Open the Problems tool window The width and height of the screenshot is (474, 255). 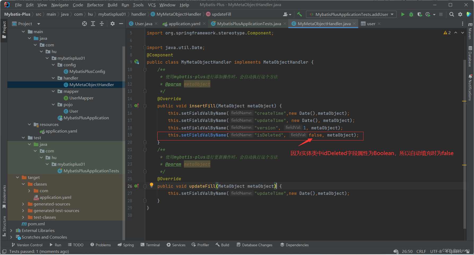100,245
